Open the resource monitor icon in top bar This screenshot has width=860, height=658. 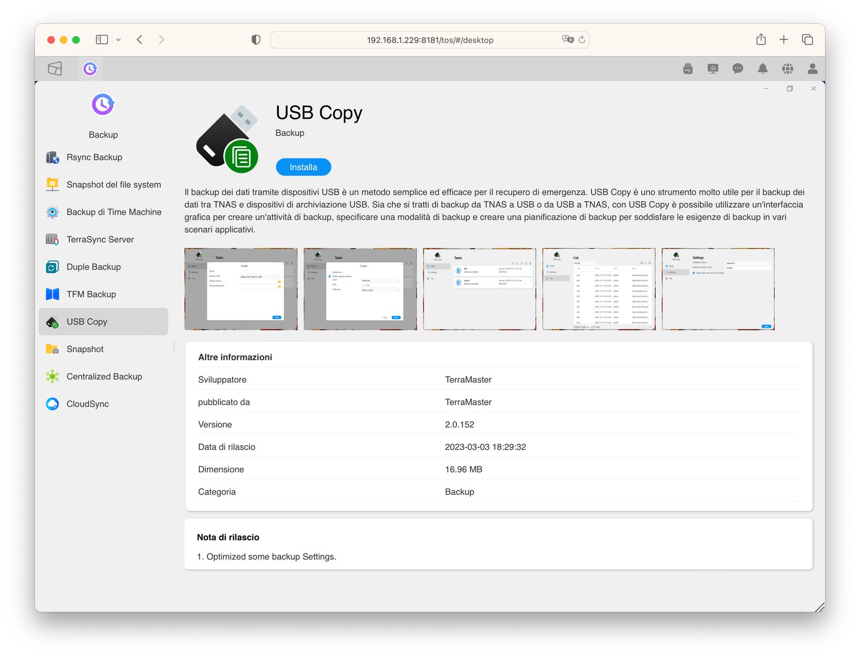tap(713, 69)
